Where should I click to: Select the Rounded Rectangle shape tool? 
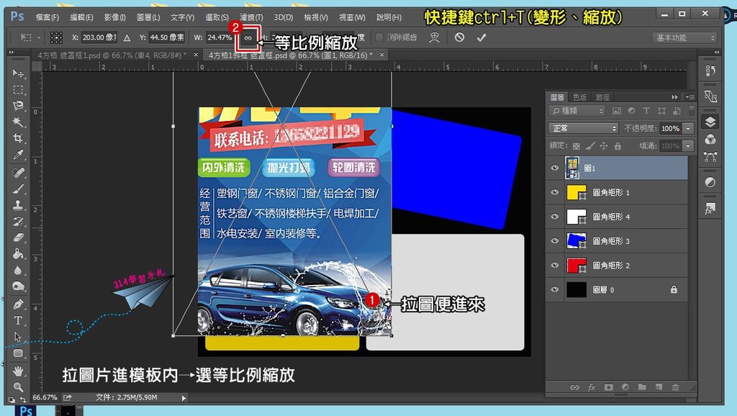(x=18, y=353)
